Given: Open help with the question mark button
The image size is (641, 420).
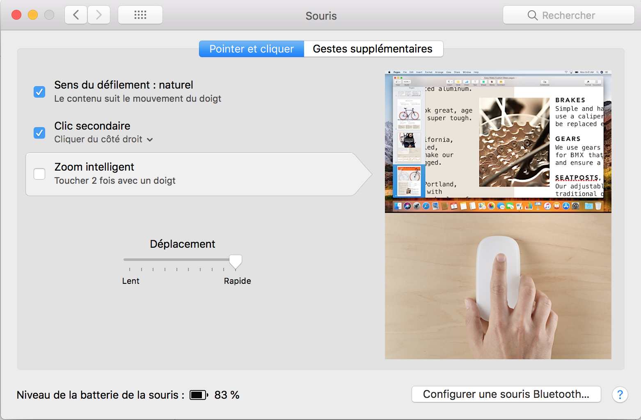Looking at the screenshot, I should (x=620, y=395).
